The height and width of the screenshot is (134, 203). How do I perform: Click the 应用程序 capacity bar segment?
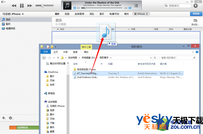pos(28,128)
